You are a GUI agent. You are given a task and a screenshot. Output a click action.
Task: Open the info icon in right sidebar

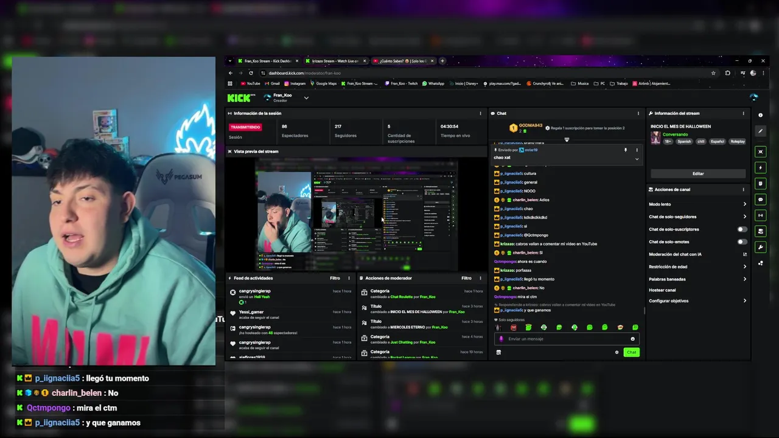[760, 115]
